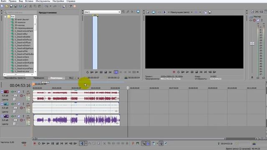Stop playback under the preview window
This screenshot has width=267, height=150.
click(196, 72)
